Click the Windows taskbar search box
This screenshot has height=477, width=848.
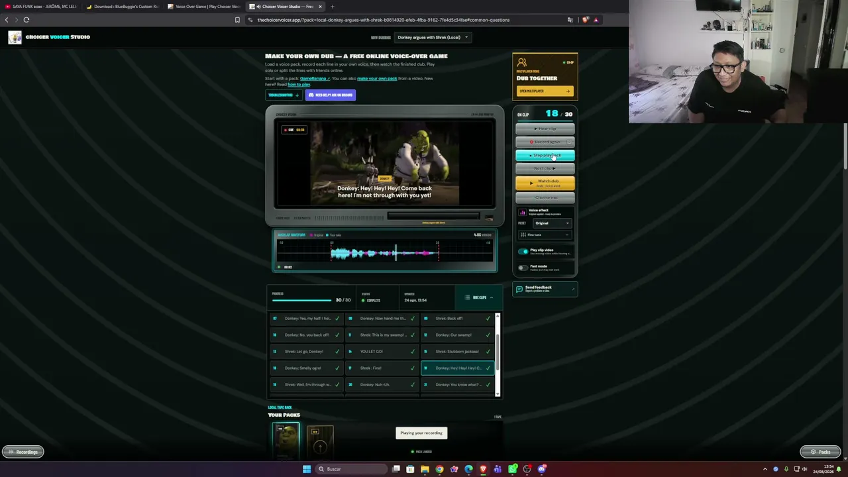pyautogui.click(x=351, y=469)
